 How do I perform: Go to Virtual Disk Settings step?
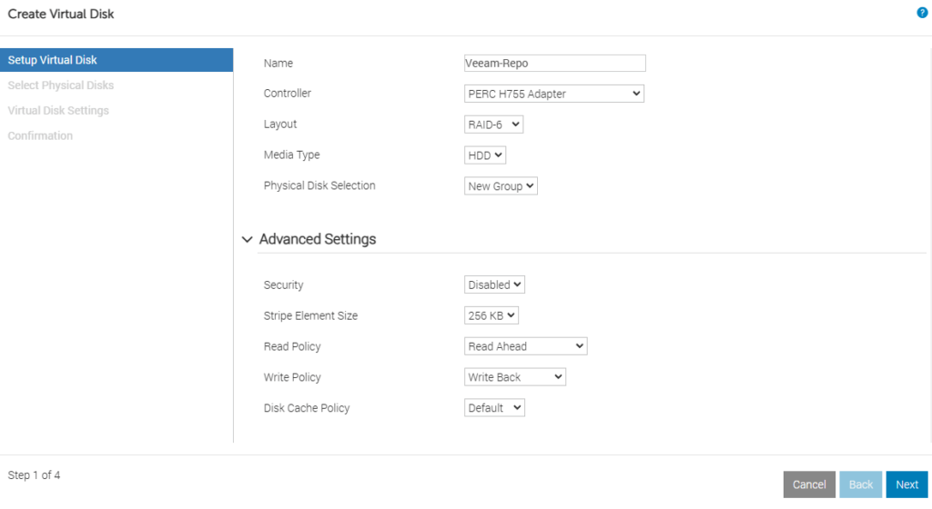coord(58,110)
